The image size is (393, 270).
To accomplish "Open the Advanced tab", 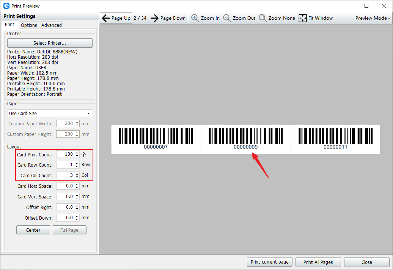I will 51,25.
